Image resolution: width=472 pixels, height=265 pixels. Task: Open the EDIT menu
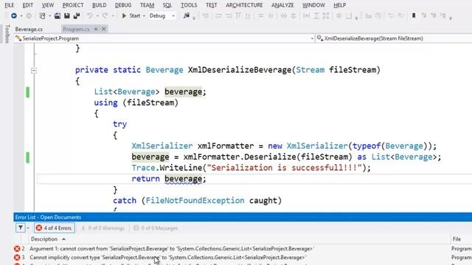click(x=28, y=5)
